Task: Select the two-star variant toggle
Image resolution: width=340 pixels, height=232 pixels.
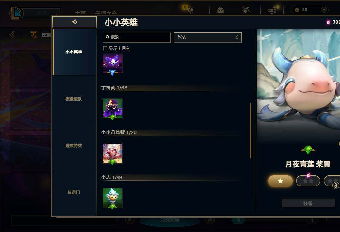Action: pyautogui.click(x=308, y=181)
